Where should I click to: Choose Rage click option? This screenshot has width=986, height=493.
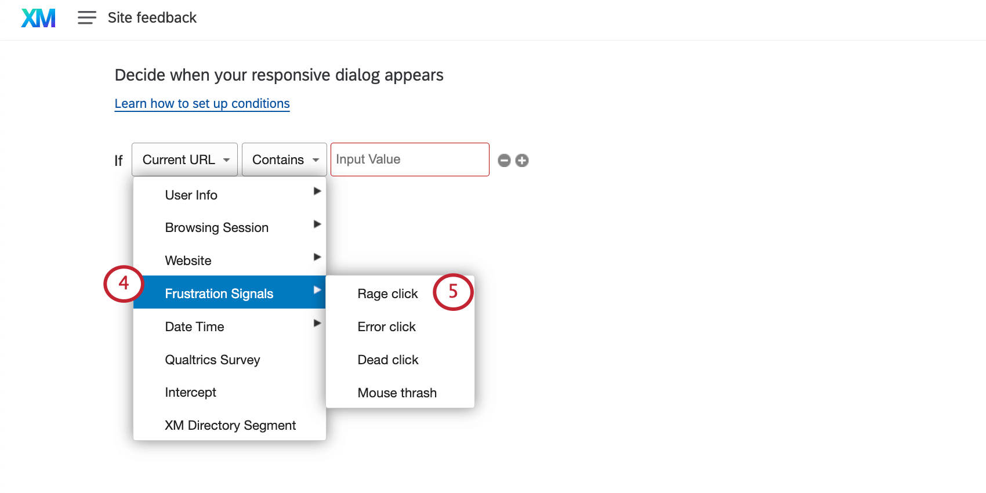tap(387, 294)
